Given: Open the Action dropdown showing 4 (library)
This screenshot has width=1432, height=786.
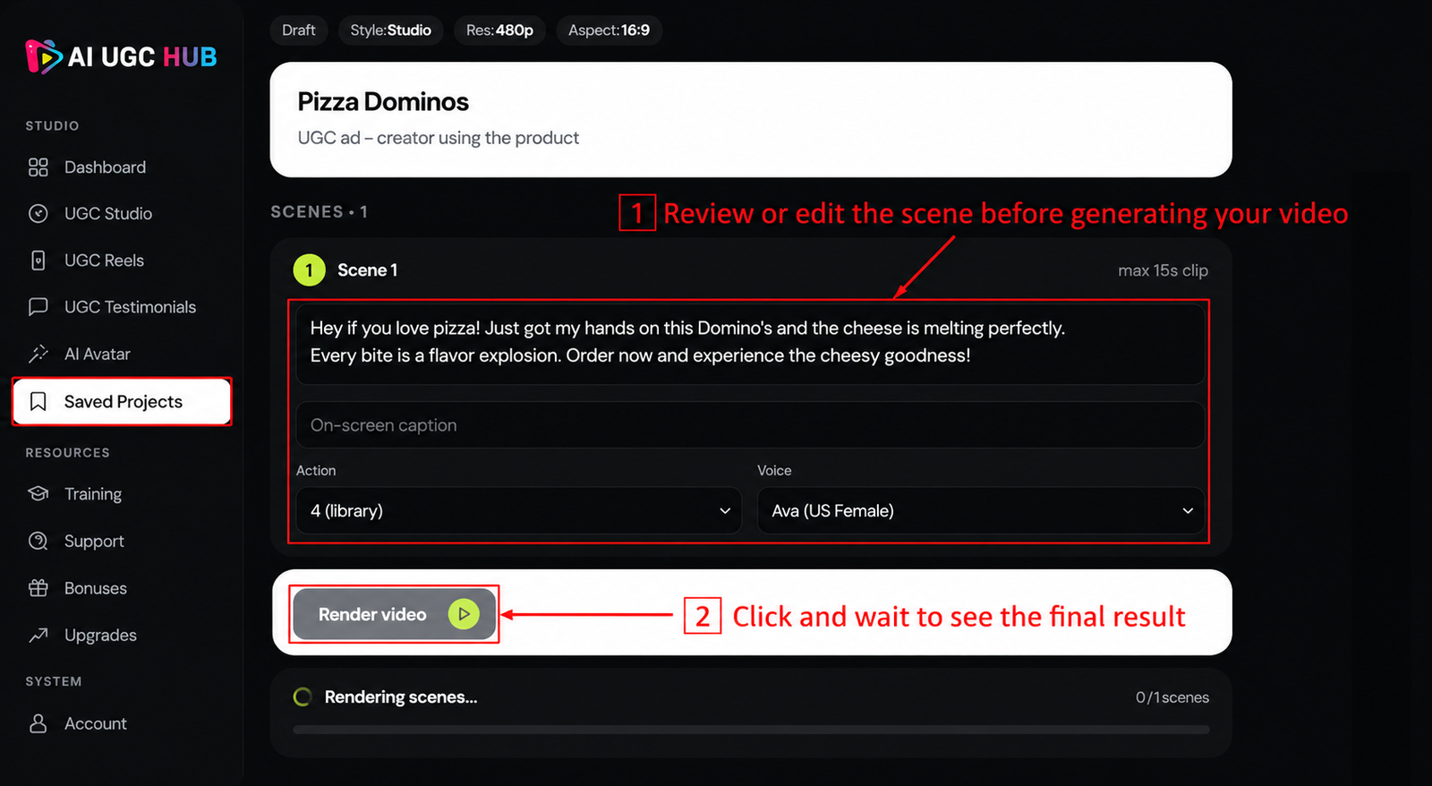Looking at the screenshot, I should click(x=518, y=510).
